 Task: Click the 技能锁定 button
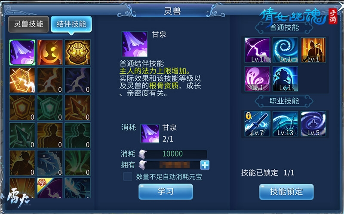[x=286, y=192]
